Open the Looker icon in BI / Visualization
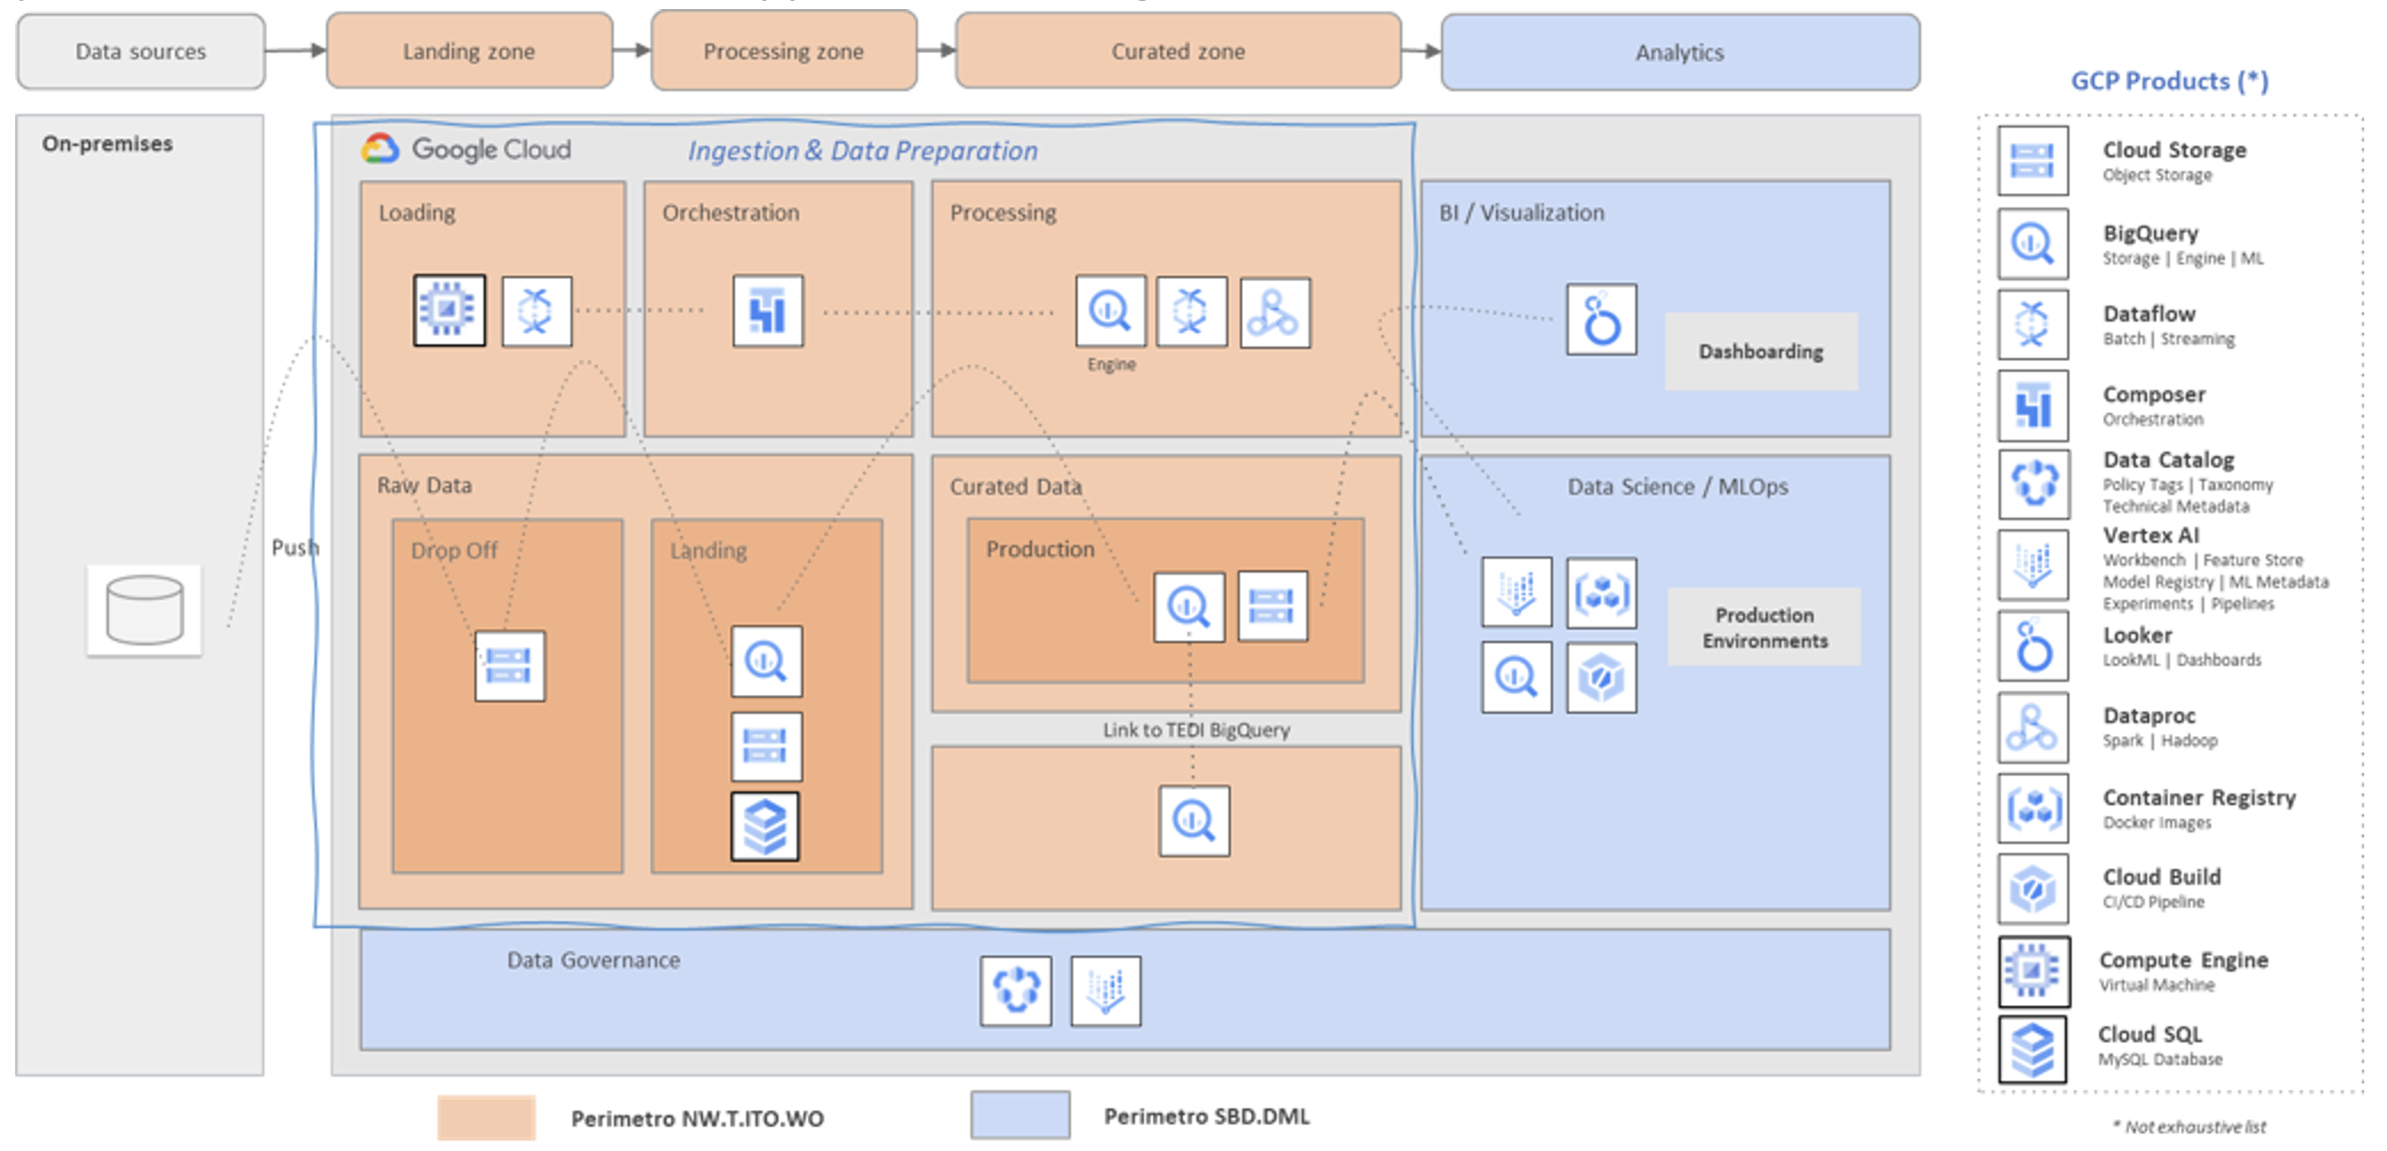This screenshot has height=1151, width=2387. (1601, 320)
